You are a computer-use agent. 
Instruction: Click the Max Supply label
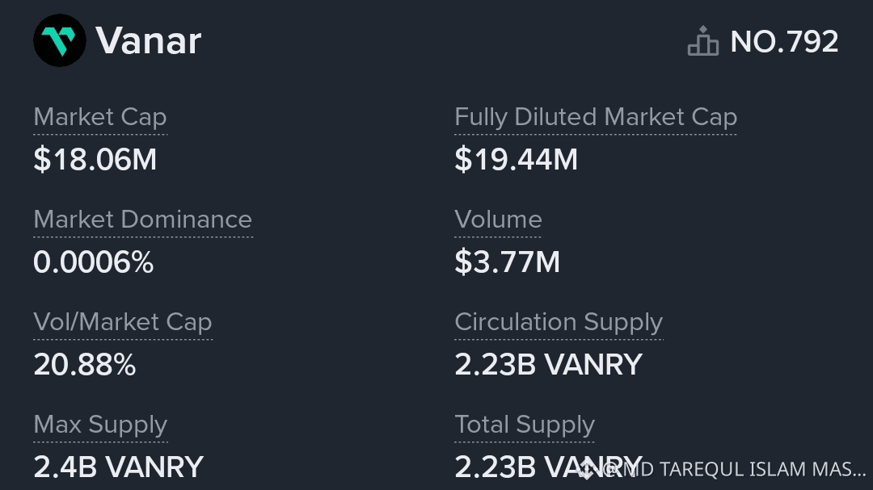pyautogui.click(x=101, y=425)
